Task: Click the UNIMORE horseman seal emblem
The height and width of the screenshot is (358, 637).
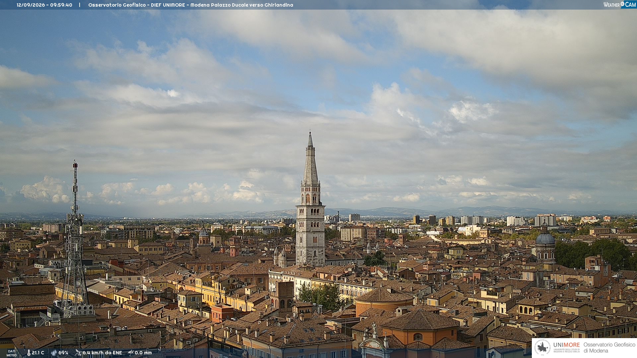Action: [542, 347]
